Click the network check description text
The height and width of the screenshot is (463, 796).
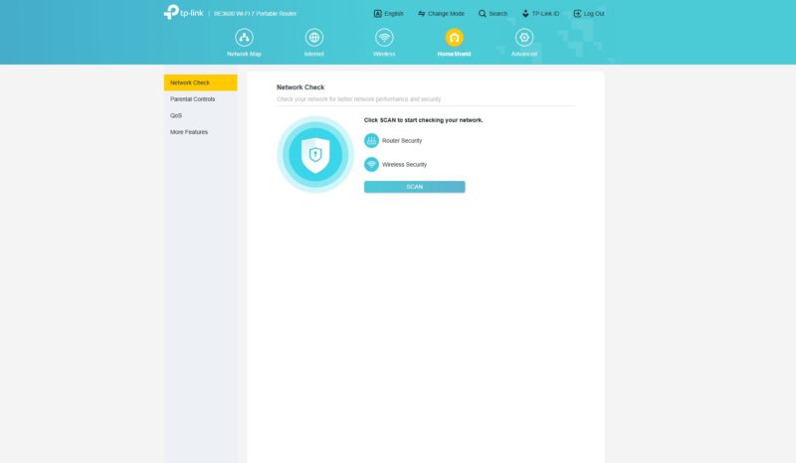pyautogui.click(x=359, y=99)
